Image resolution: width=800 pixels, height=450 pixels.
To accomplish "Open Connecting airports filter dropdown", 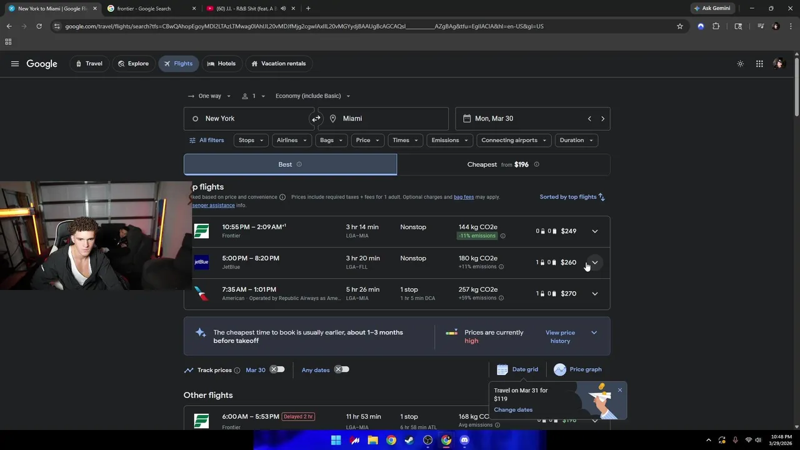I will (514, 141).
